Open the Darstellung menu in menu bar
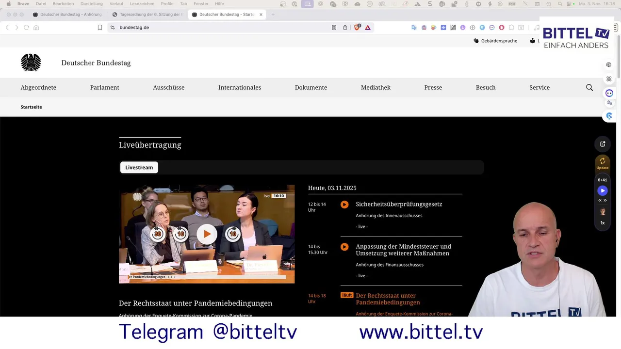Image resolution: width=621 pixels, height=349 pixels. coord(91,3)
